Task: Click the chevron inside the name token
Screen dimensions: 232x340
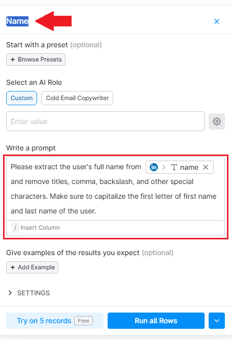Action: click(164, 167)
